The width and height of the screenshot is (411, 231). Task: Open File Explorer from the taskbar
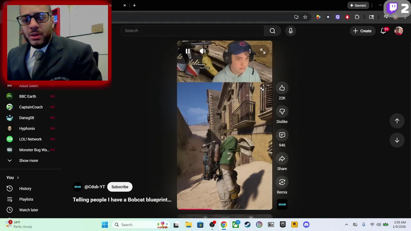(x=188, y=225)
